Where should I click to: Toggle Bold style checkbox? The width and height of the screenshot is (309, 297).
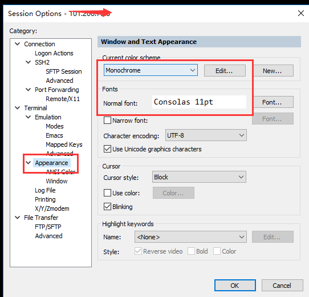coord(191,251)
